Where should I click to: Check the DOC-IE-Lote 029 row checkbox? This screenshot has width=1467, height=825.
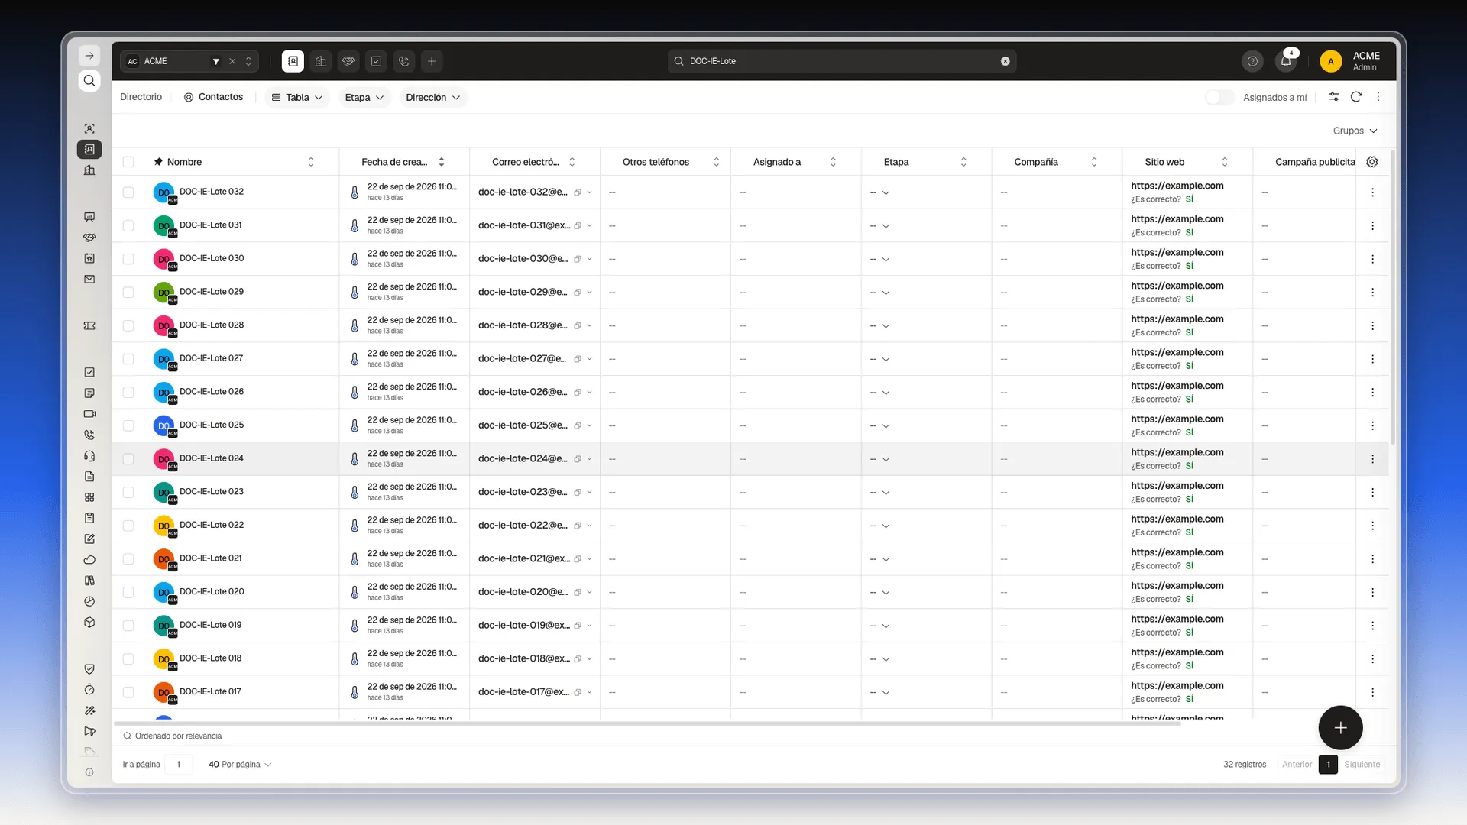pos(128,293)
